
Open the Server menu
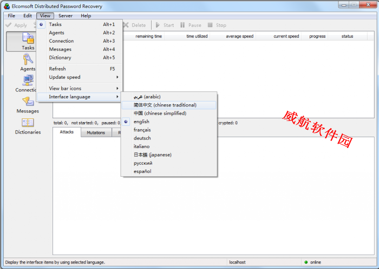66,16
